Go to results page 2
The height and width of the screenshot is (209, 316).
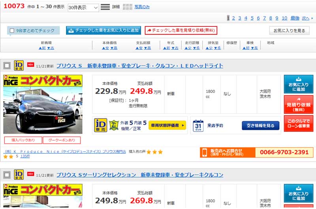point(233,18)
